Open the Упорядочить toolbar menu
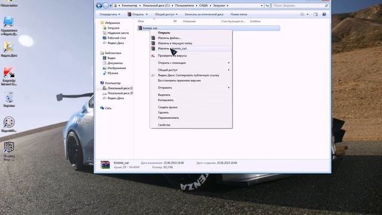The width and height of the screenshot is (382, 215). click(x=110, y=14)
